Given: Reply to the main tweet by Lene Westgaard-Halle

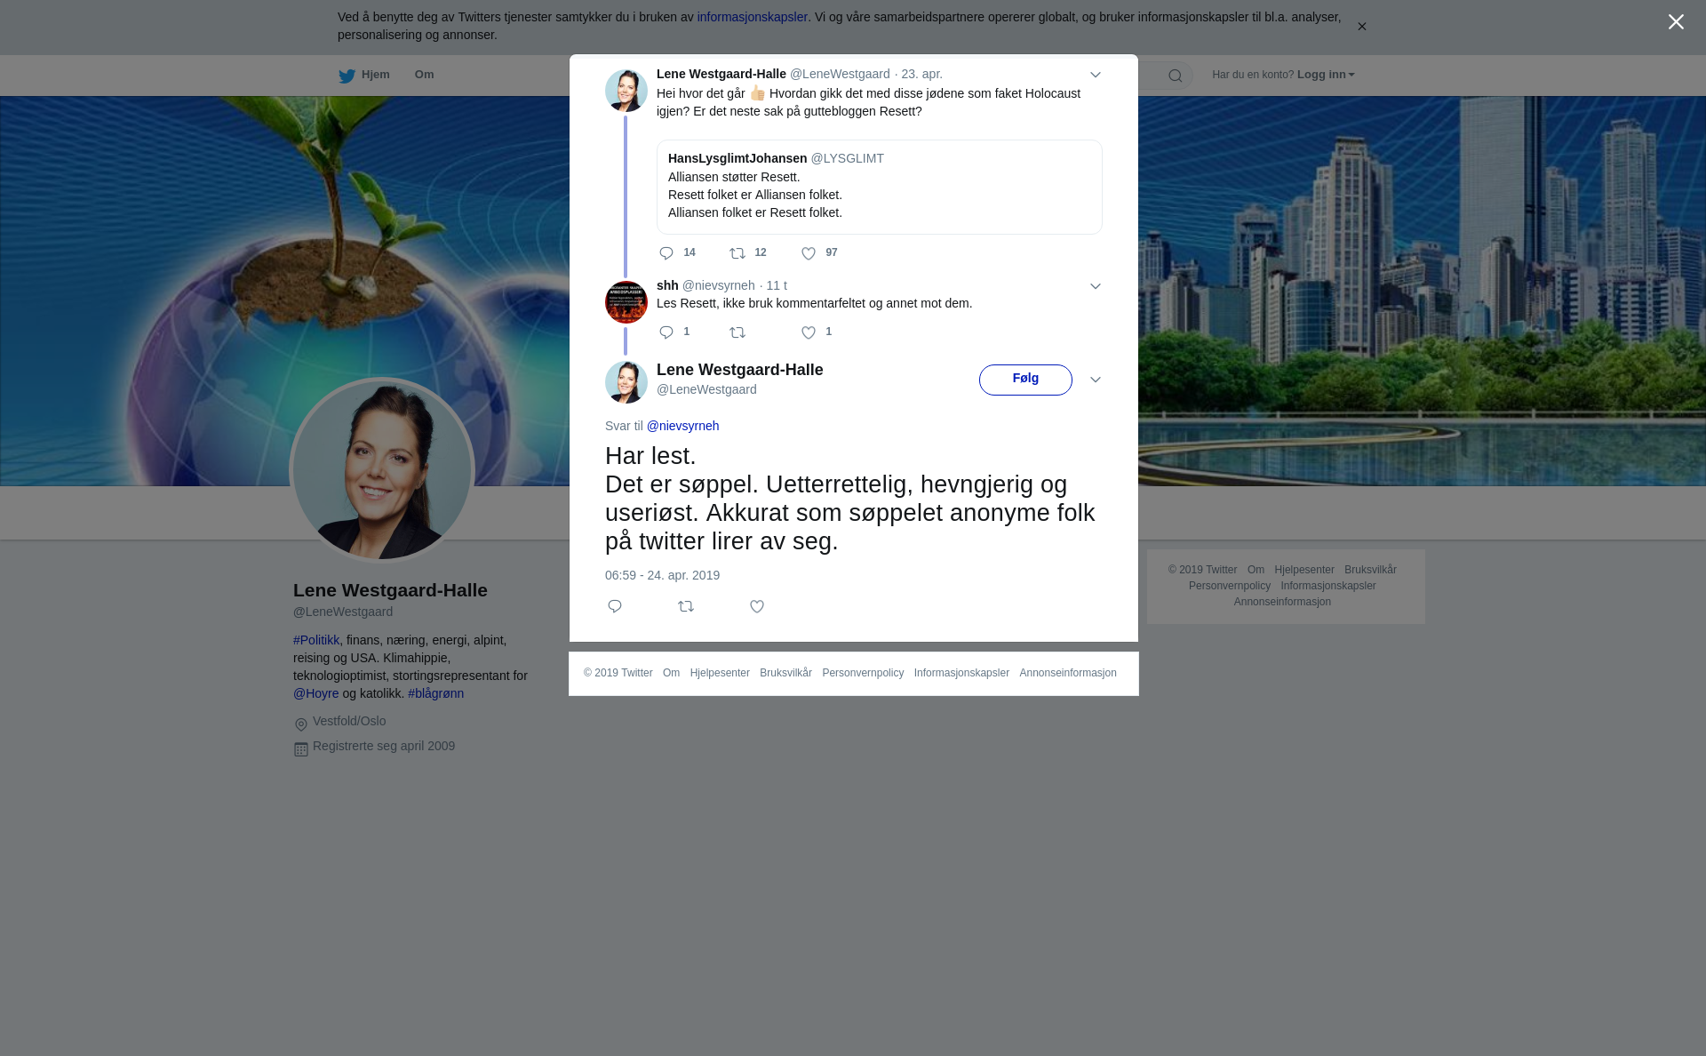Looking at the screenshot, I should tap(615, 606).
